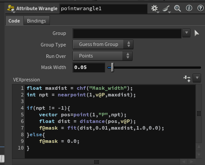Click the '}else{' code line

tap(36, 134)
